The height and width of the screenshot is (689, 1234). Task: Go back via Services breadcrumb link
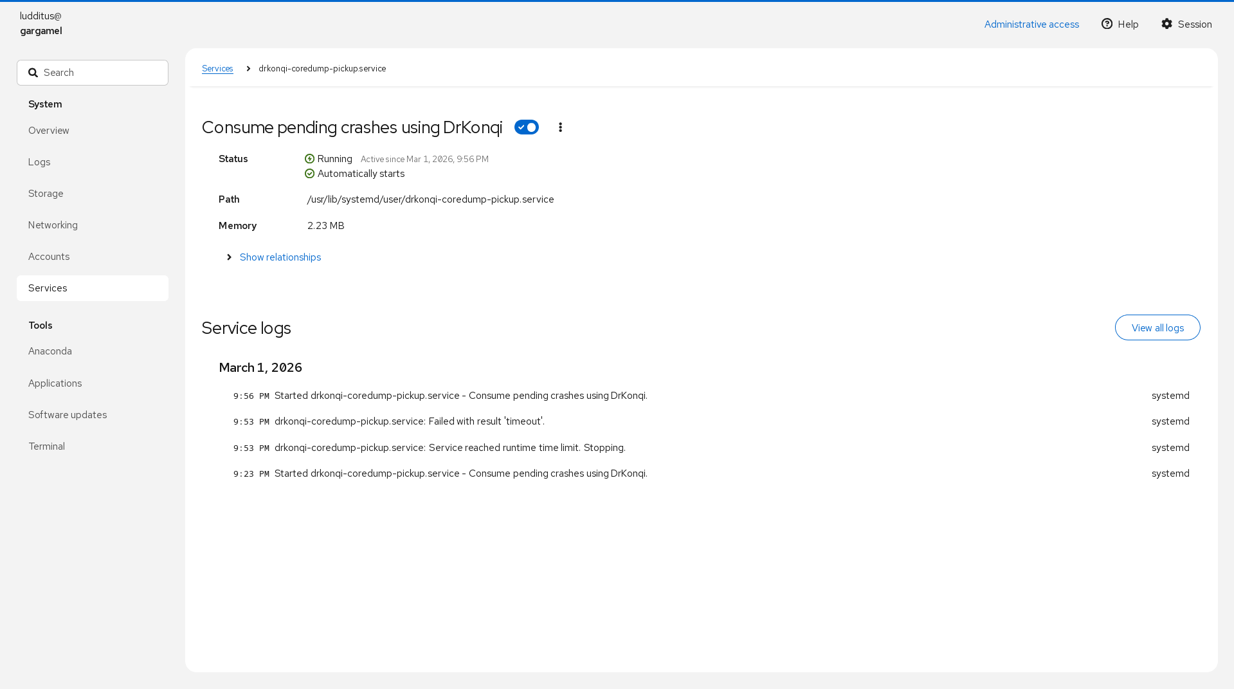point(217,69)
